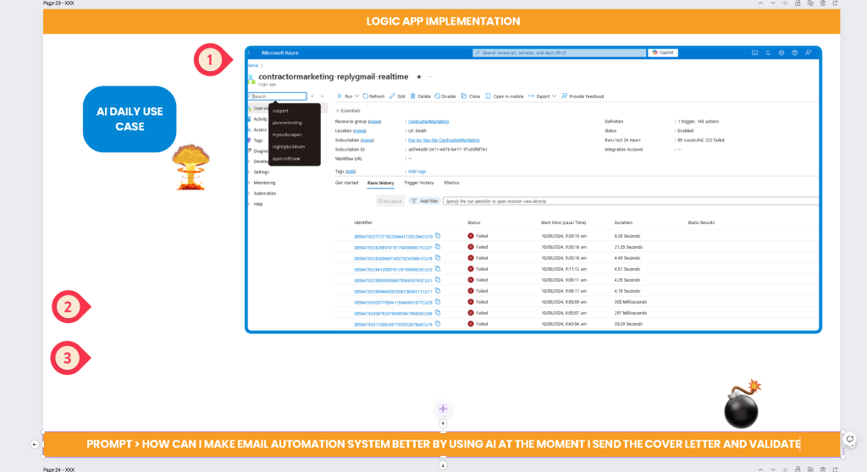
Task: Open Azure notifications bell icon
Action: tap(768, 53)
